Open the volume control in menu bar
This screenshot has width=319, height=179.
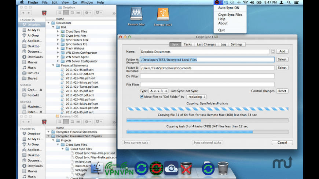252,3
